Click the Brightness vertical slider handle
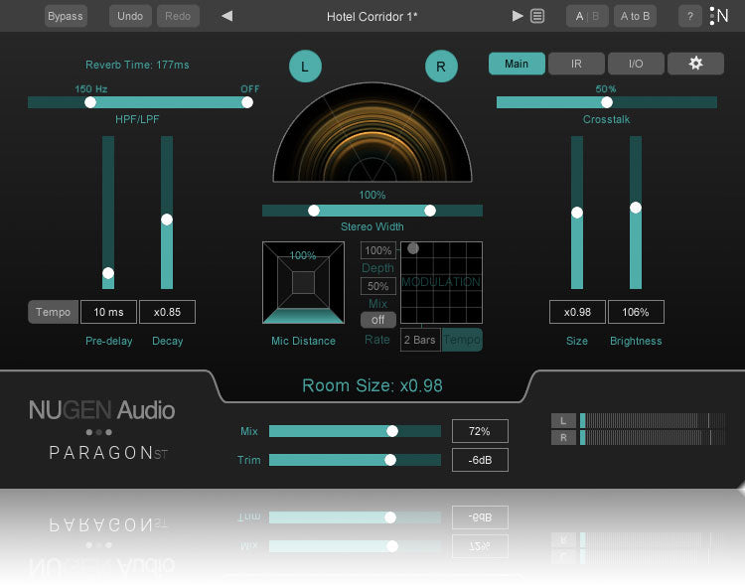 click(636, 208)
